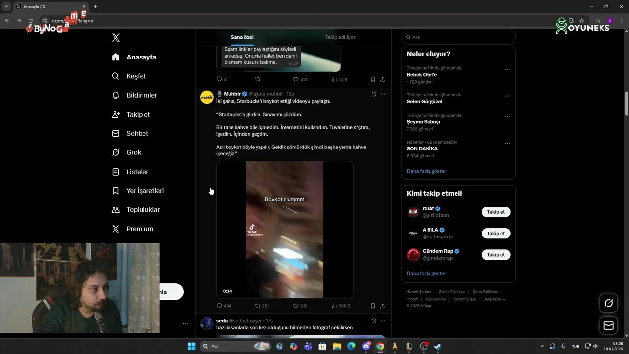Viewport: 629px width, 354px height.
Task: Open trend Bebek Otel'e
Action: pos(422,75)
